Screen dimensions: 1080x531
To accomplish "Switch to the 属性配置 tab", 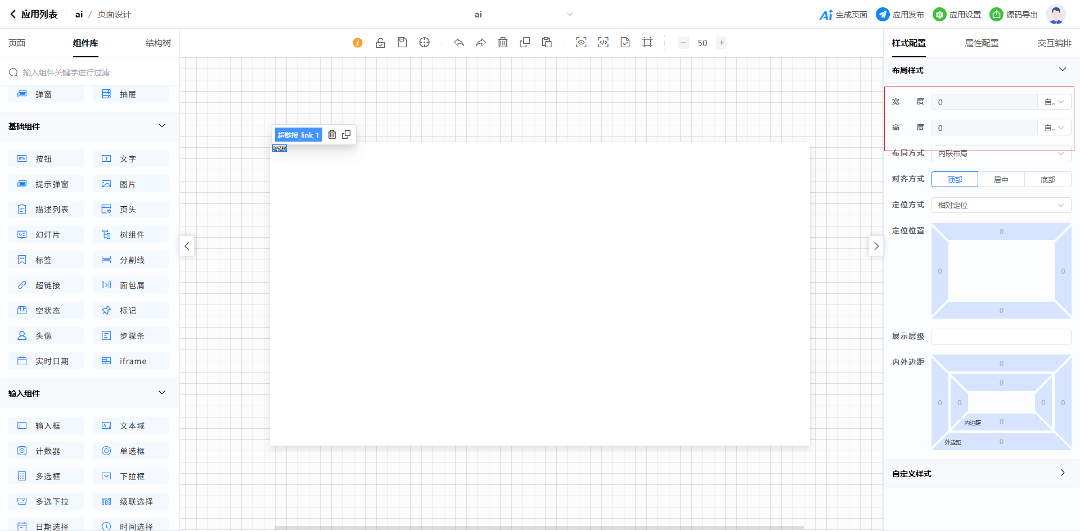I will pyautogui.click(x=982, y=43).
